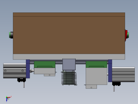Select the green knob on box's left side
This screenshot has height=104, width=138.
click(10, 35)
